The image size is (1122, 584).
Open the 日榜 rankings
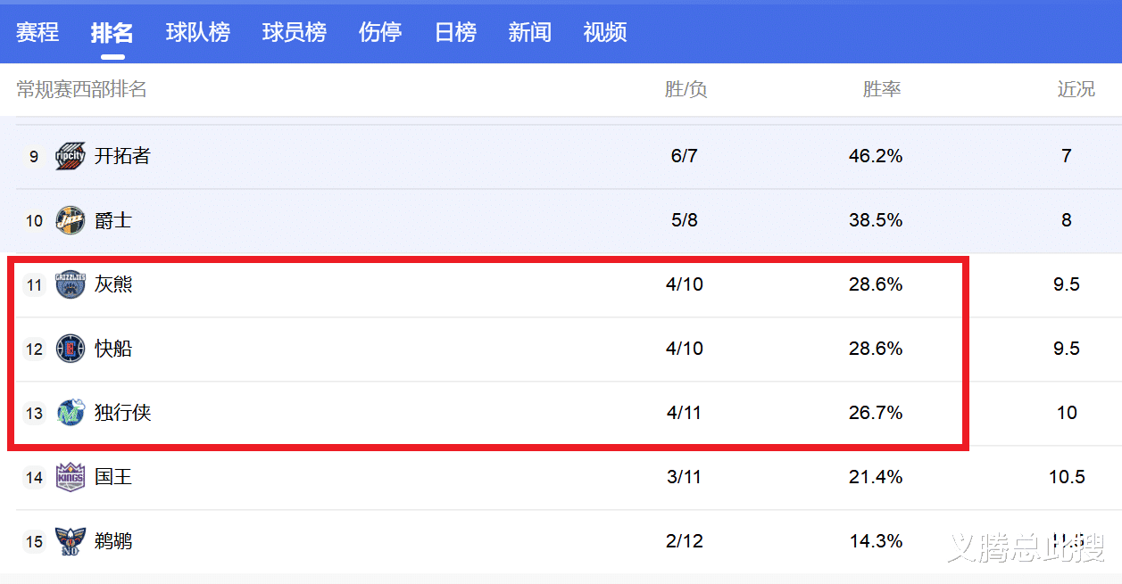[x=454, y=32]
